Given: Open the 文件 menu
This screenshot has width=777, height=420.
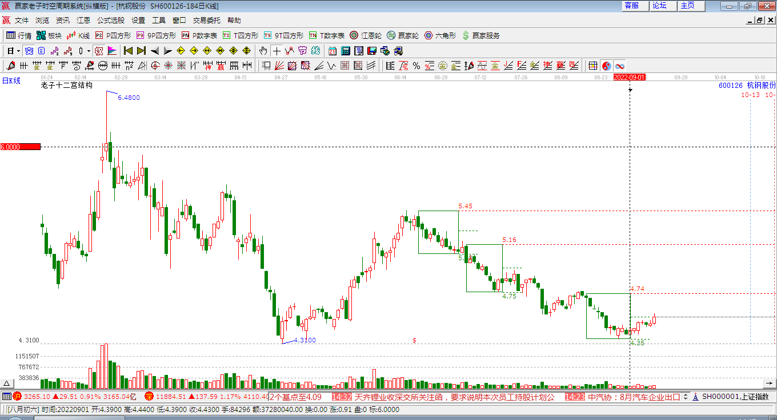Looking at the screenshot, I should pyautogui.click(x=22, y=20).
